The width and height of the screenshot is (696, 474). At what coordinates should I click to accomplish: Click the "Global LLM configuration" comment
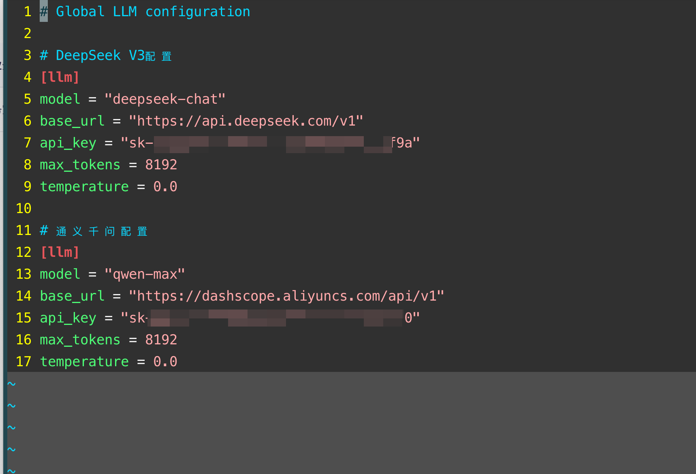click(152, 12)
